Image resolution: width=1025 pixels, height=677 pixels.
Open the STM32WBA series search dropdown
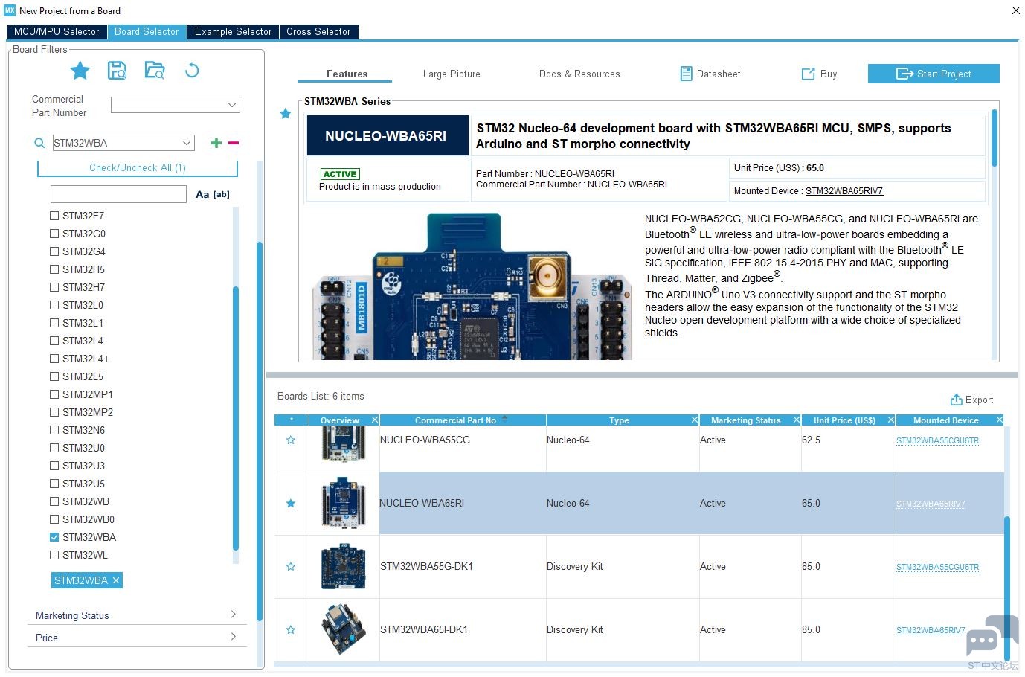187,143
